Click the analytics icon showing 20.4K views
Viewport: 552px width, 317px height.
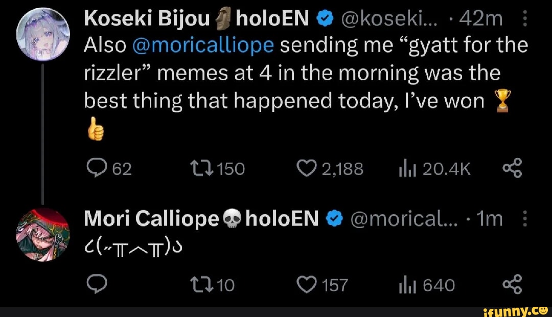point(407,168)
